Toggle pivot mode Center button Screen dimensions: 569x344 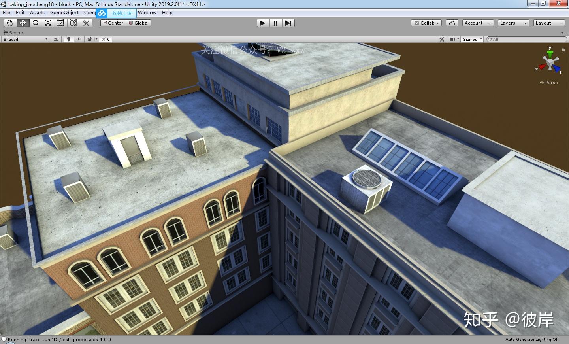click(113, 23)
